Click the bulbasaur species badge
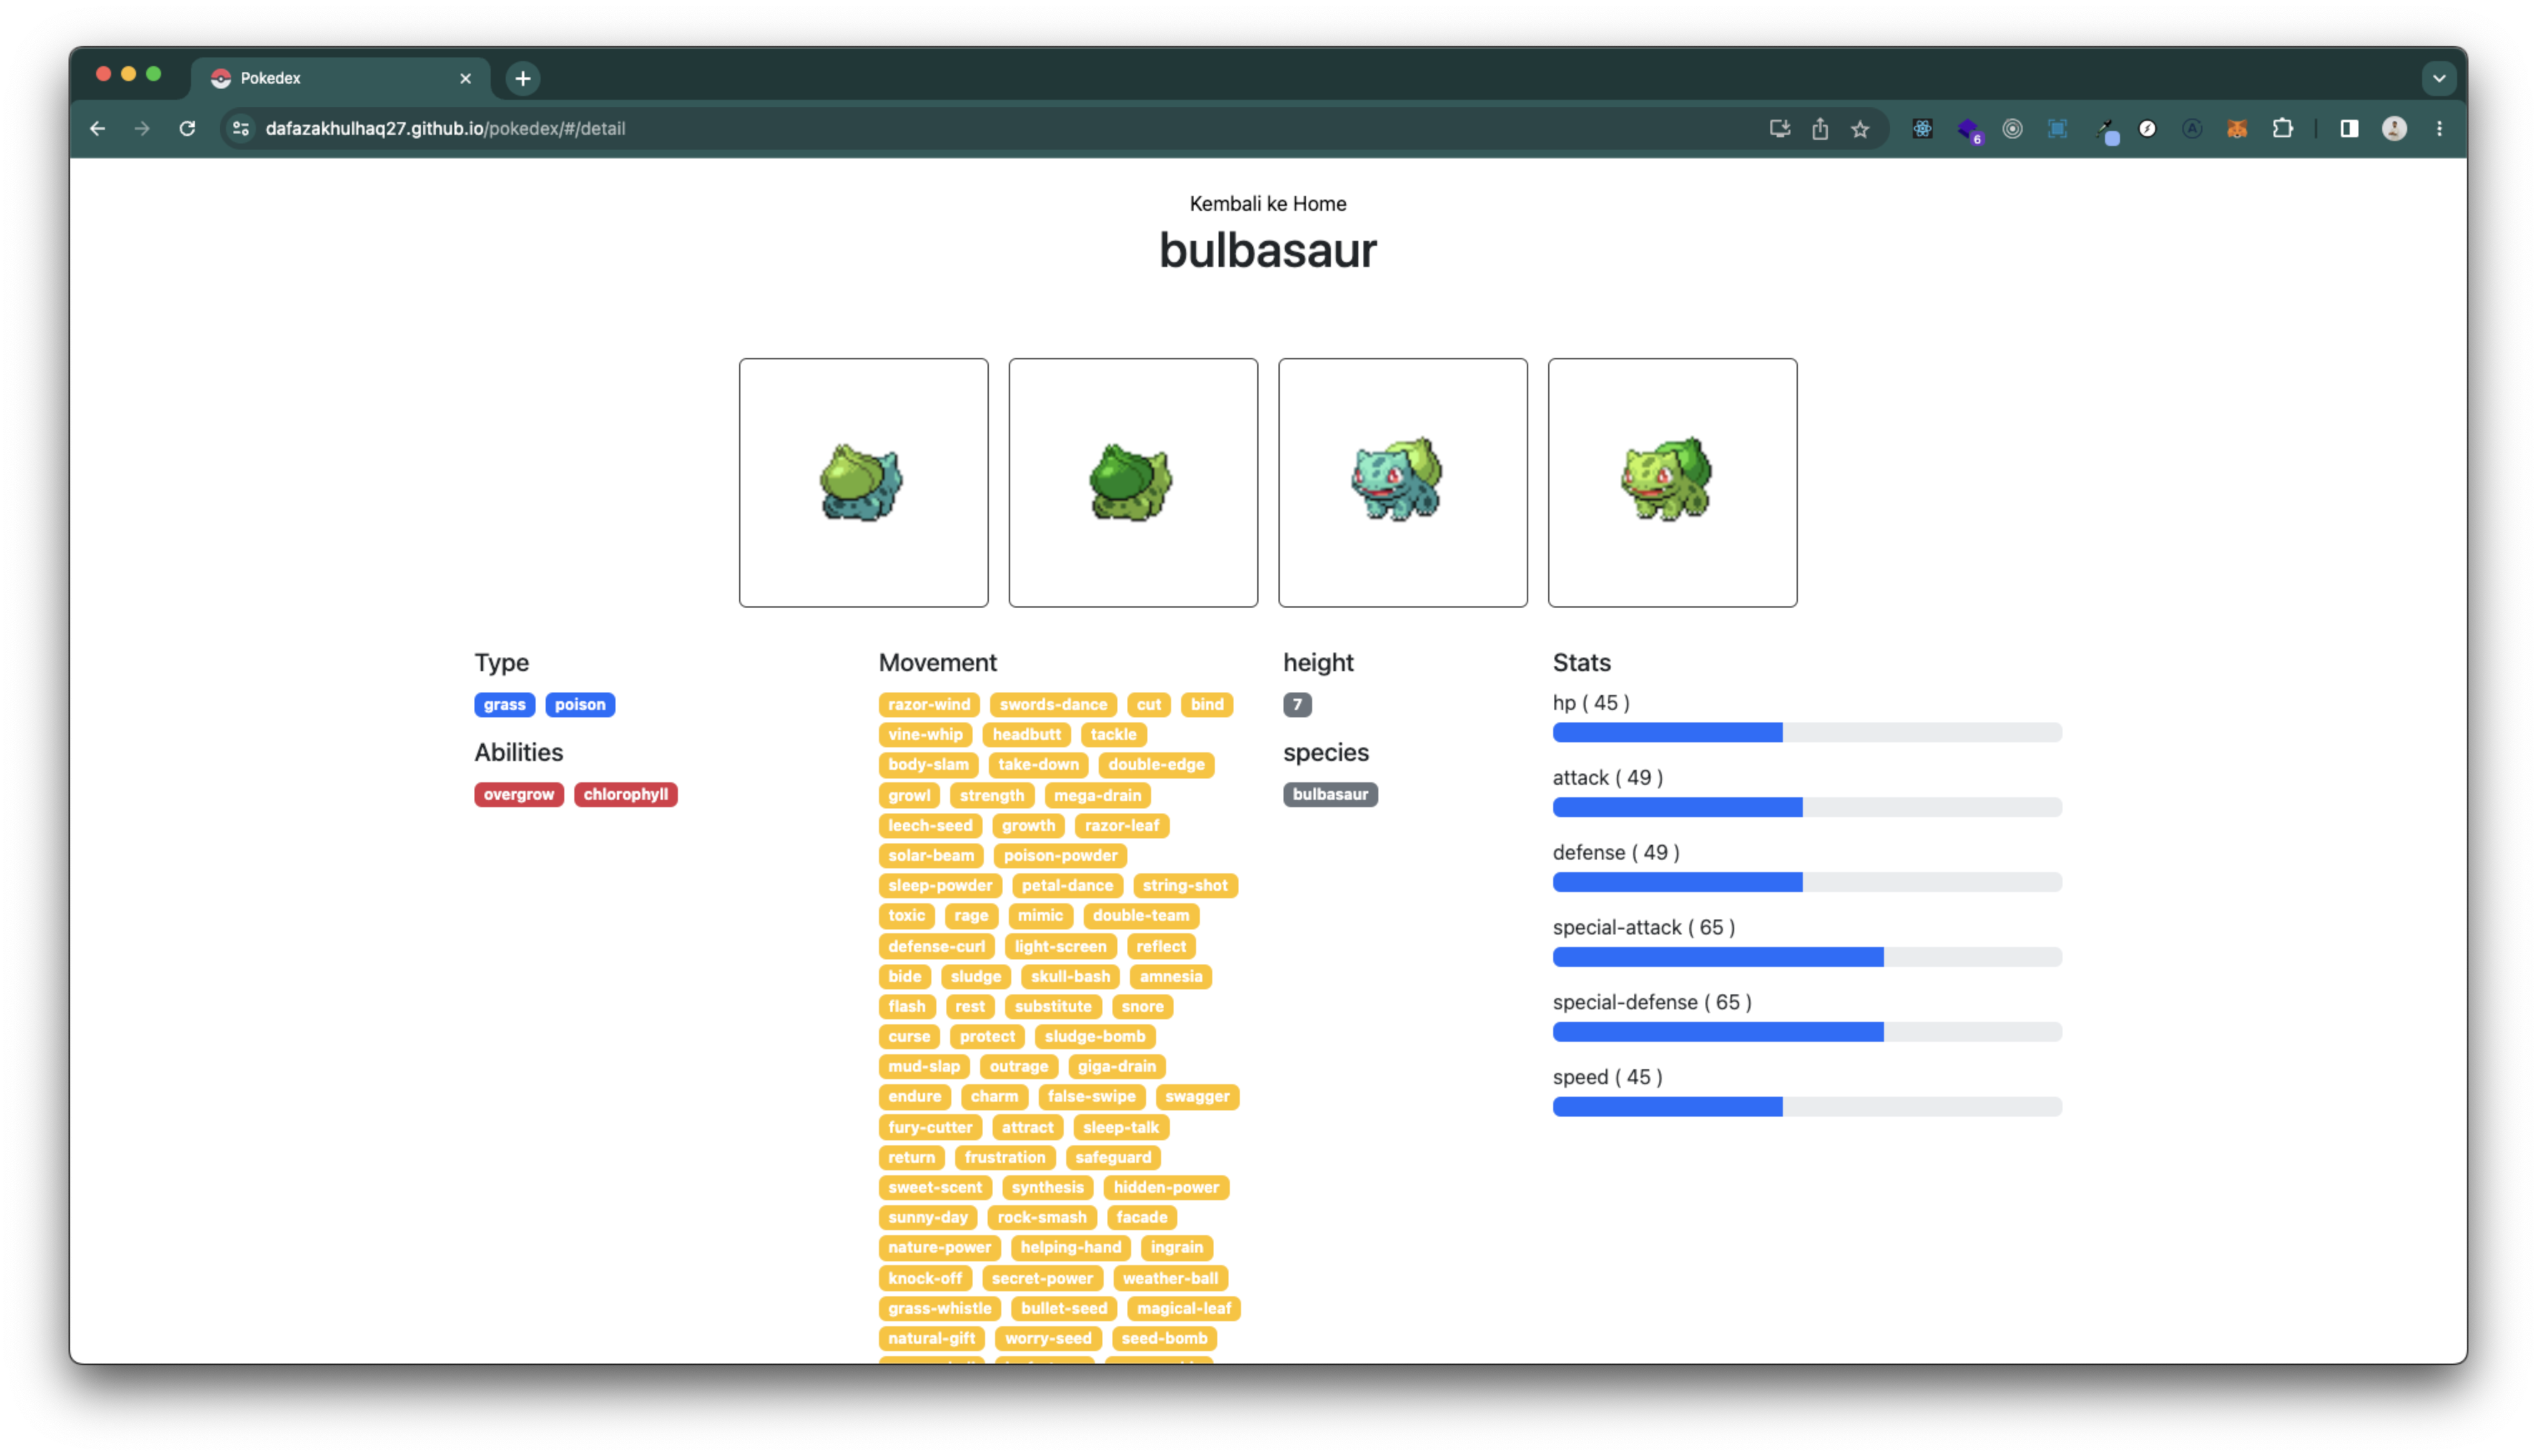This screenshot has height=1456, width=2537. pos(1330,794)
